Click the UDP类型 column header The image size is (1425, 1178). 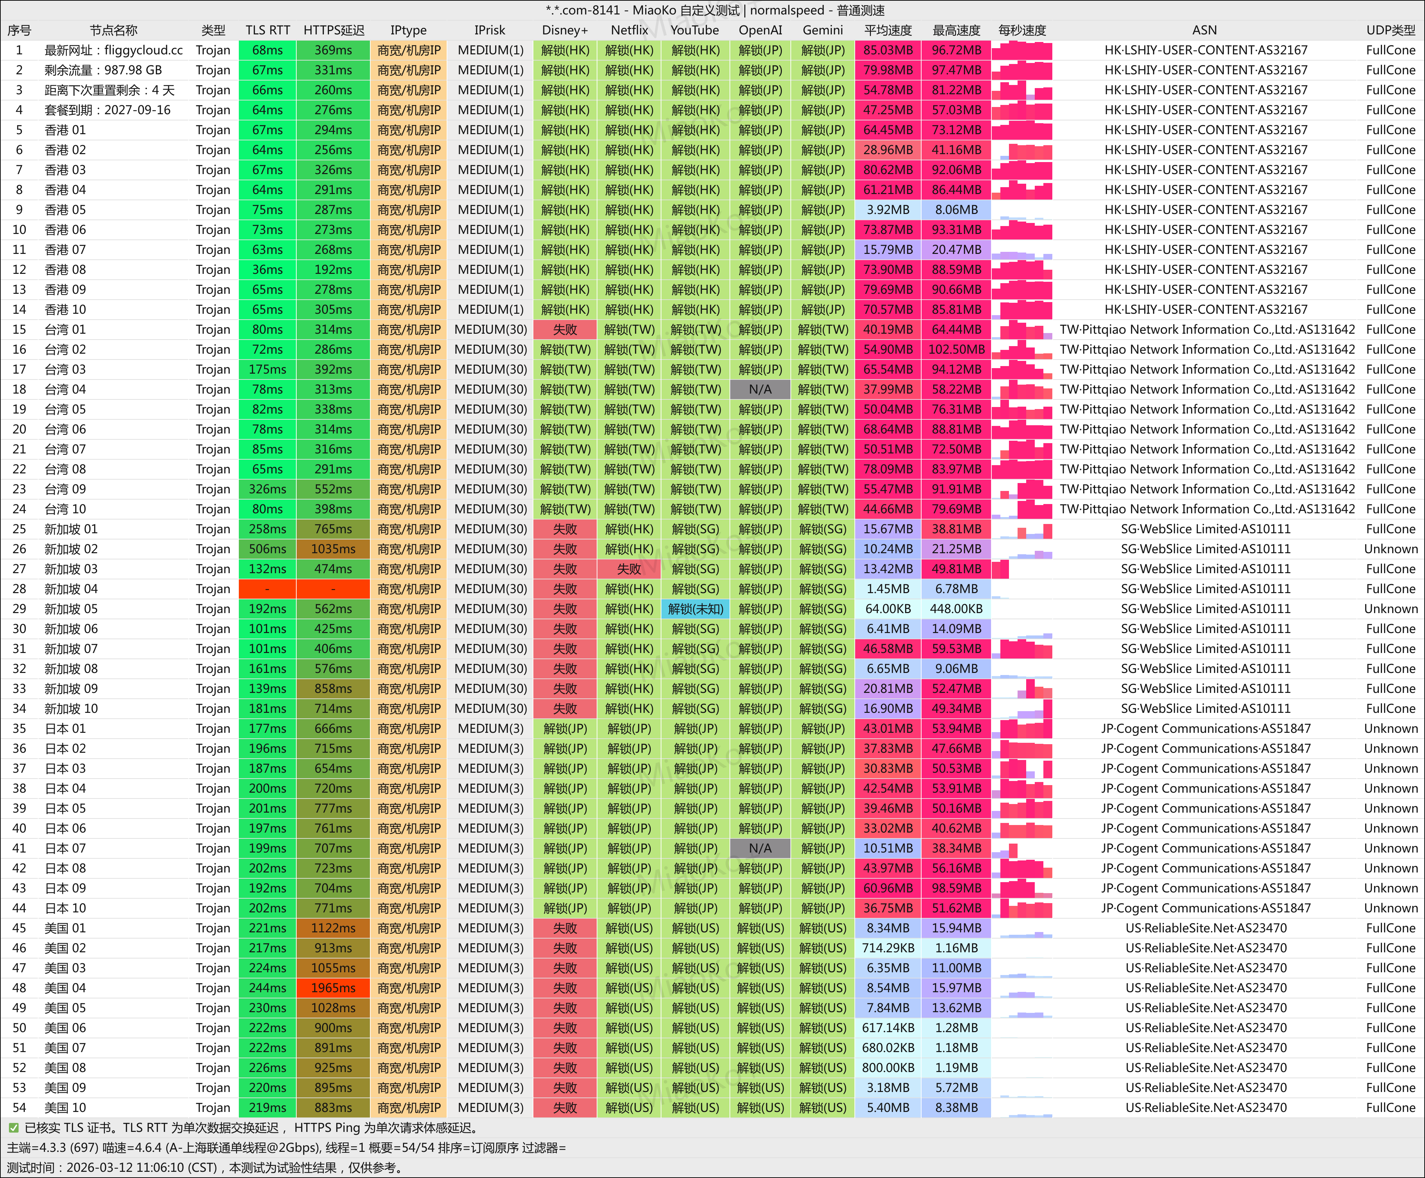1390,31
